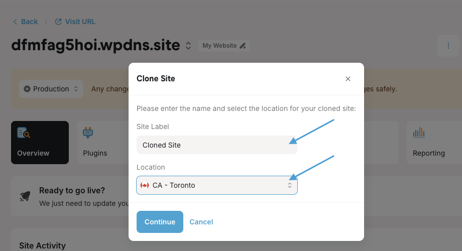This screenshot has height=251, width=462.
Task: Click the pencil edit icon on My Website
Action: [243, 46]
